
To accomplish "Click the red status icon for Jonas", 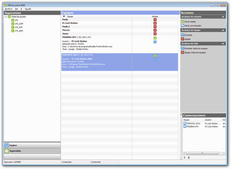I will (155, 34).
